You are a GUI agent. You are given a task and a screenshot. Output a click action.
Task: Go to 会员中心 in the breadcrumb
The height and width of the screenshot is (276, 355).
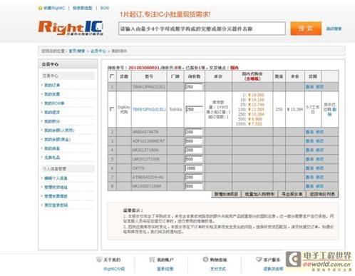[x=98, y=51]
